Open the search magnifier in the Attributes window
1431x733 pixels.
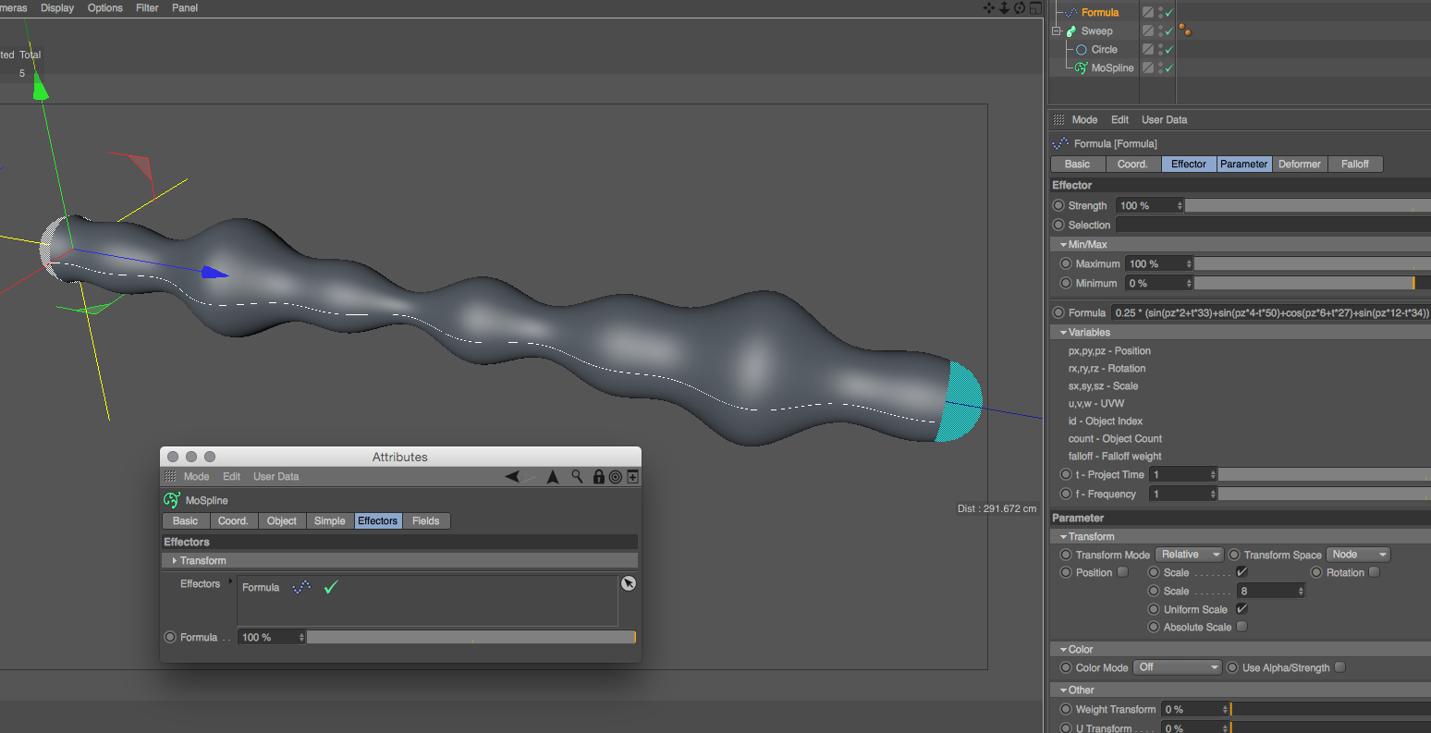coord(577,476)
